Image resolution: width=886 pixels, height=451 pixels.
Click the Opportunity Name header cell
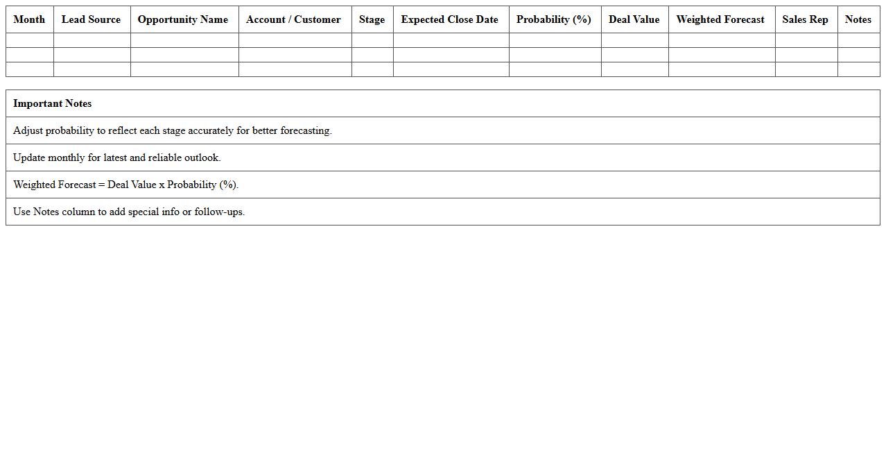(183, 19)
